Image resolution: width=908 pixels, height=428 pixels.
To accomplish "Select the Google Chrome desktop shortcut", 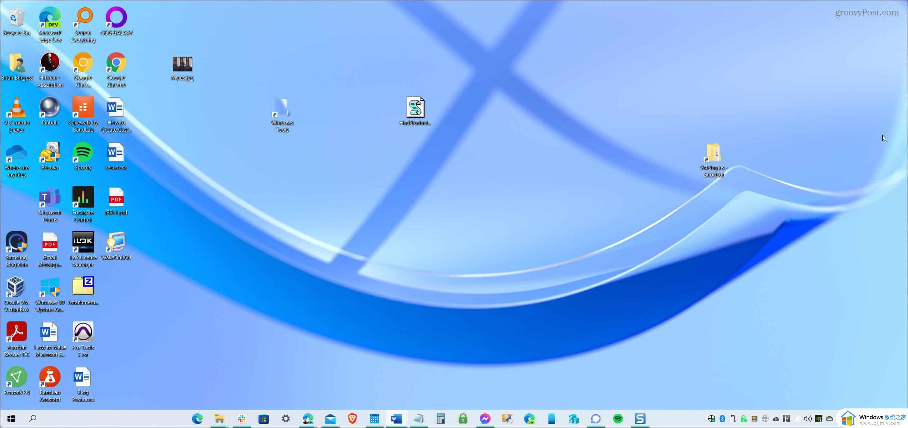I will [x=116, y=70].
